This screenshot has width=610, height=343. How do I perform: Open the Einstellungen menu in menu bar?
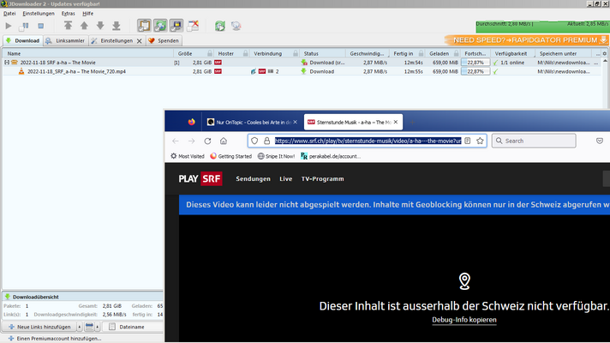pos(39,13)
